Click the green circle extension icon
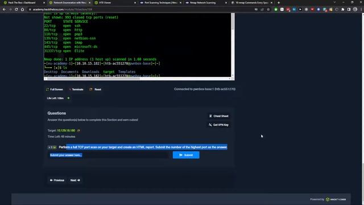The image size is (364, 205). pos(276,10)
